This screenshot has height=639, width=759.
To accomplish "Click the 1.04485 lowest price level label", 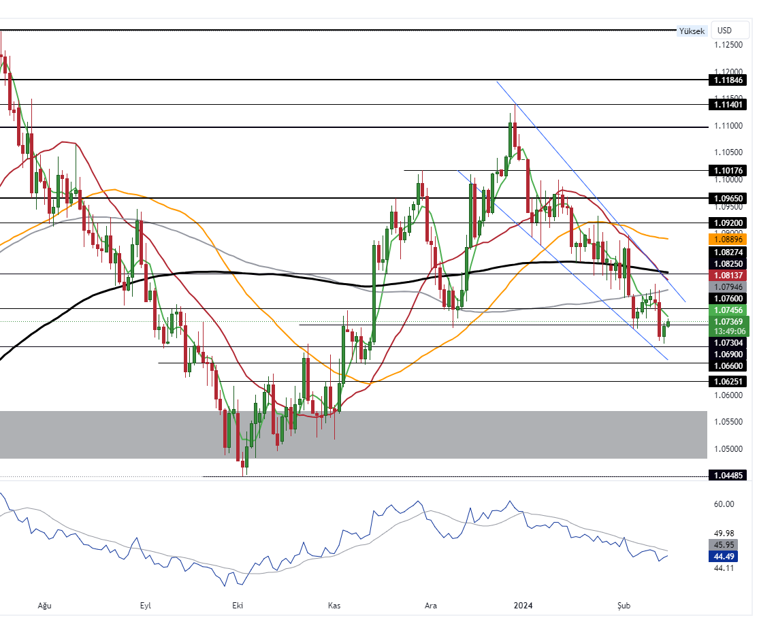I will coord(728,475).
